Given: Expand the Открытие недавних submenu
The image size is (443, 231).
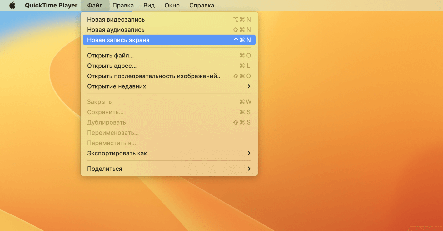Looking at the screenshot, I should pyautogui.click(x=116, y=86).
